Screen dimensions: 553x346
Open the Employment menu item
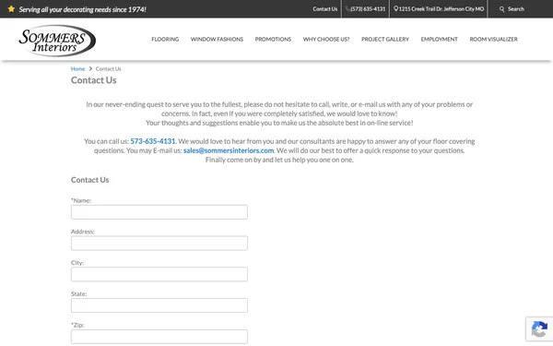click(x=439, y=39)
